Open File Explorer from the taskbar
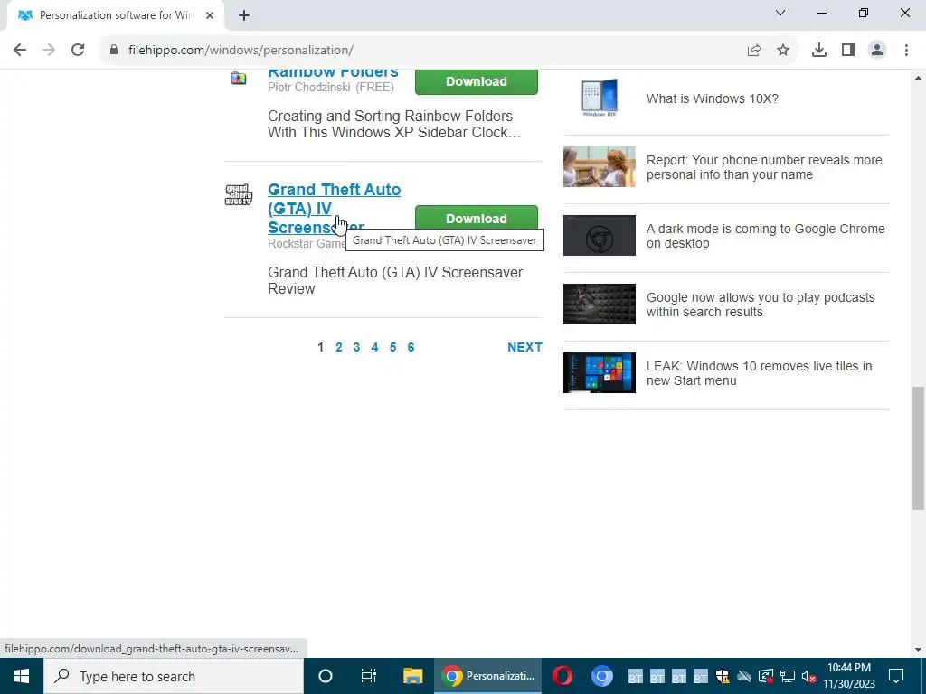Viewport: 926px width, 694px height. pyautogui.click(x=412, y=676)
